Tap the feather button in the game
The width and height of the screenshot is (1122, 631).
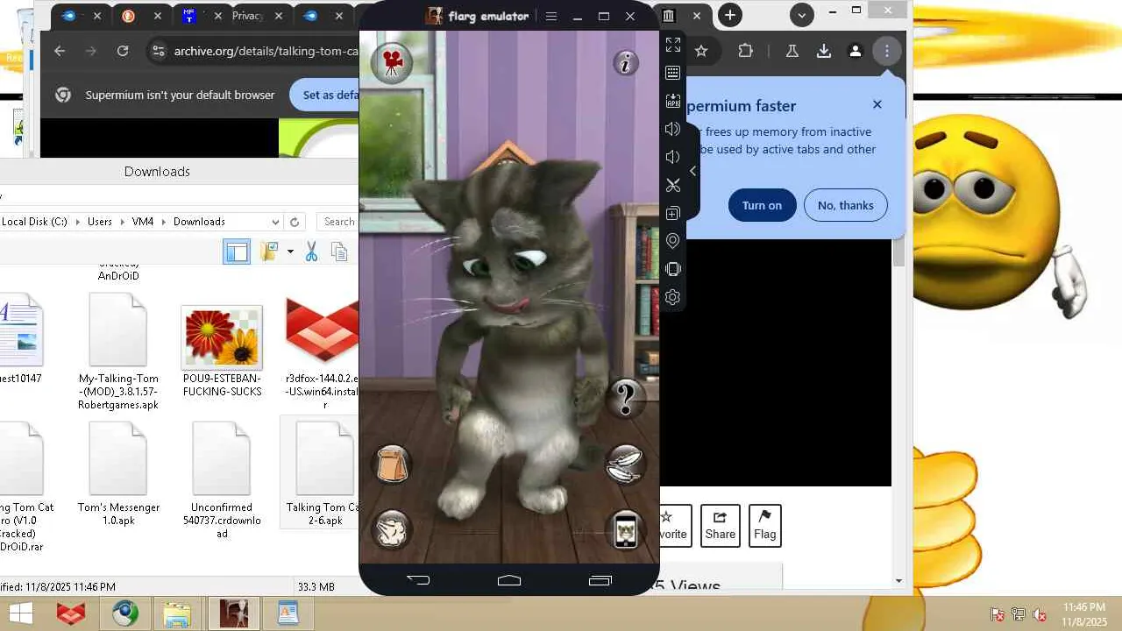625,464
